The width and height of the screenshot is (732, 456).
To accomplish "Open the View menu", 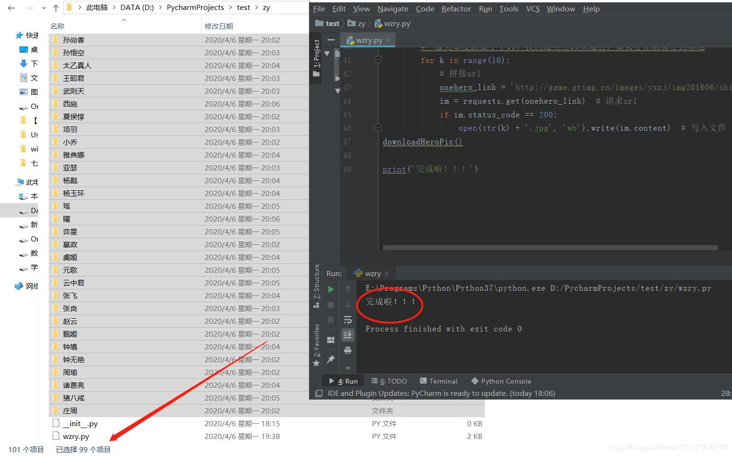I will point(361,9).
